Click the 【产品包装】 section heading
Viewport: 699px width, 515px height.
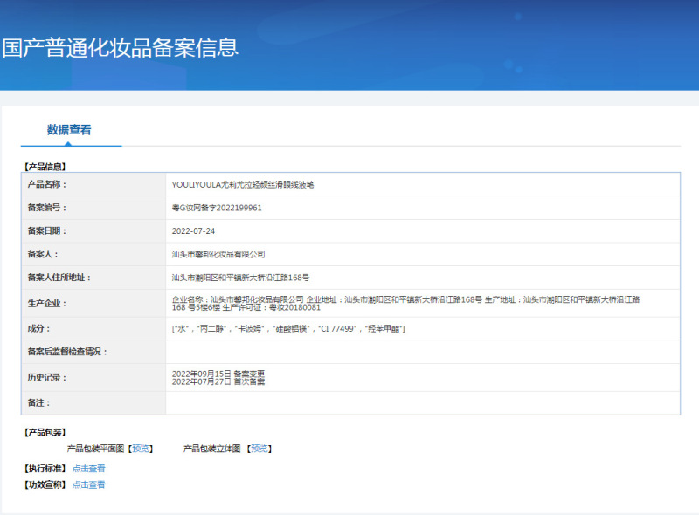[45, 433]
